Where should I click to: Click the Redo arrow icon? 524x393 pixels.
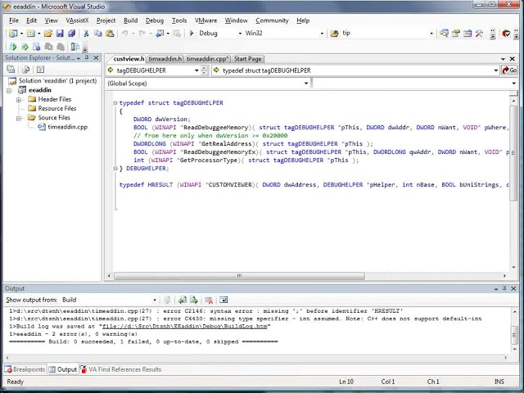tap(142, 34)
